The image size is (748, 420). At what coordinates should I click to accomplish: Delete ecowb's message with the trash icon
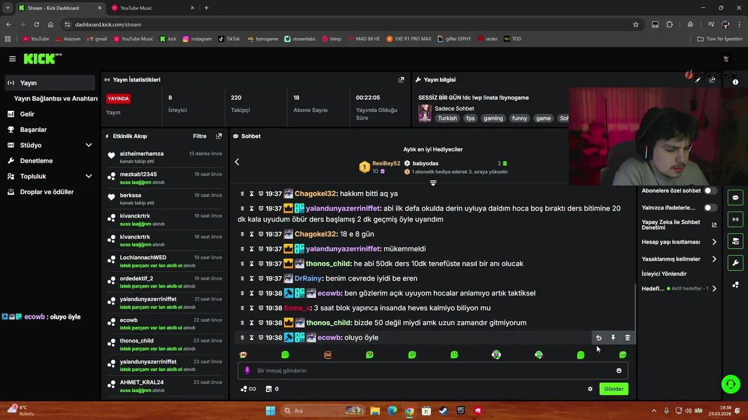pos(627,337)
